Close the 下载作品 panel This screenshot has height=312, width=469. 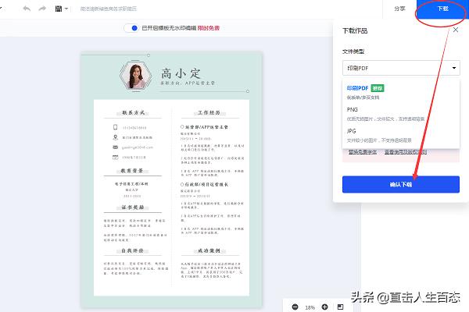pyautogui.click(x=455, y=30)
